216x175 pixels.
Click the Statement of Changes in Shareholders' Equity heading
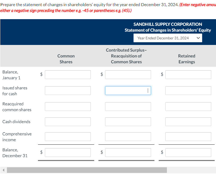168,30
